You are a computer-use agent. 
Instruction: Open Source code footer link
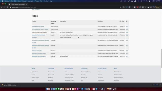pyautogui.click(x=51, y=75)
